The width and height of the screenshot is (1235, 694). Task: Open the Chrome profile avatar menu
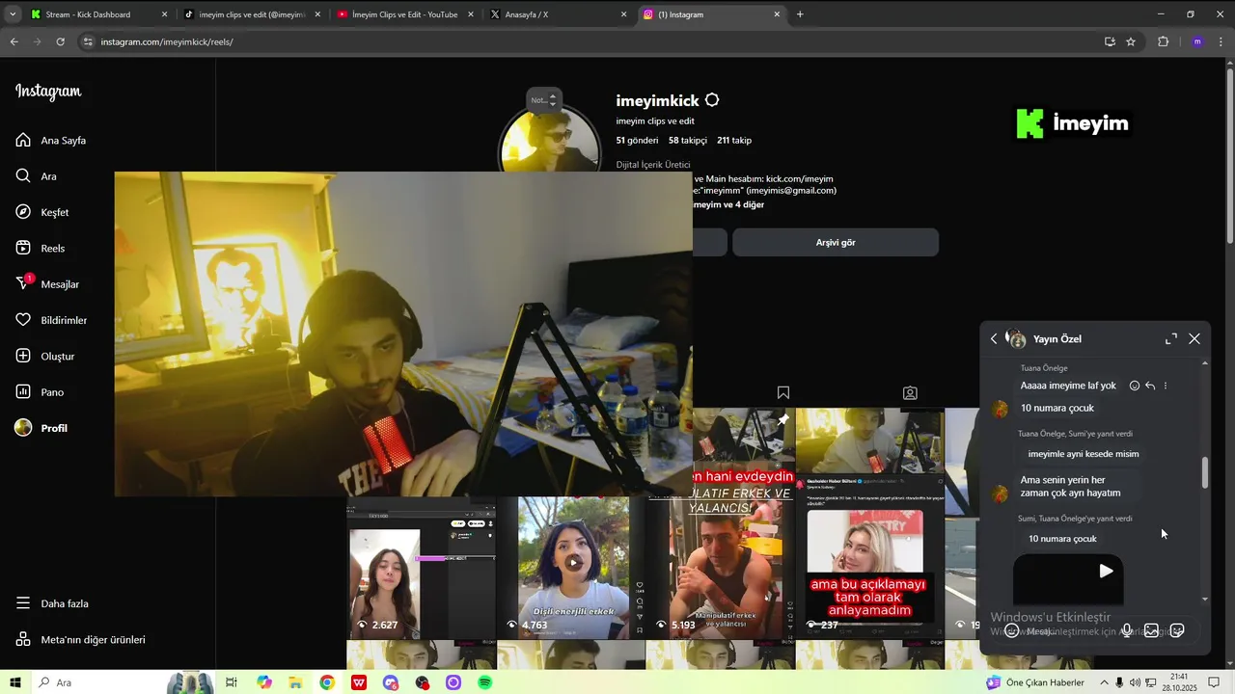pyautogui.click(x=1197, y=41)
